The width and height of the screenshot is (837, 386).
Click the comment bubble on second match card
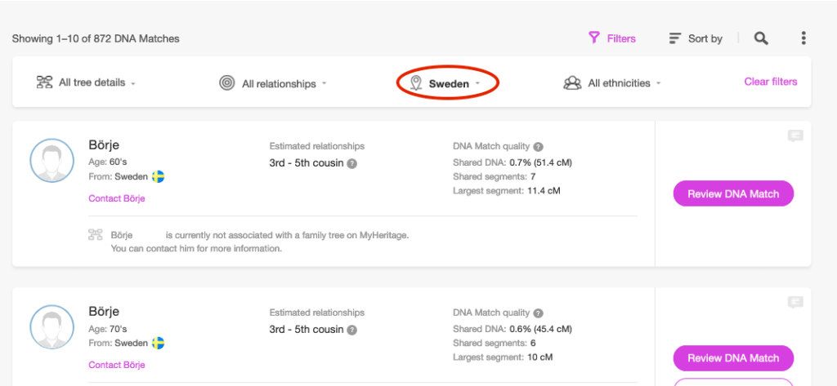coord(794,302)
